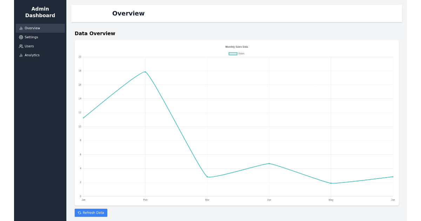Click the Settings gear icon

[x=21, y=37]
